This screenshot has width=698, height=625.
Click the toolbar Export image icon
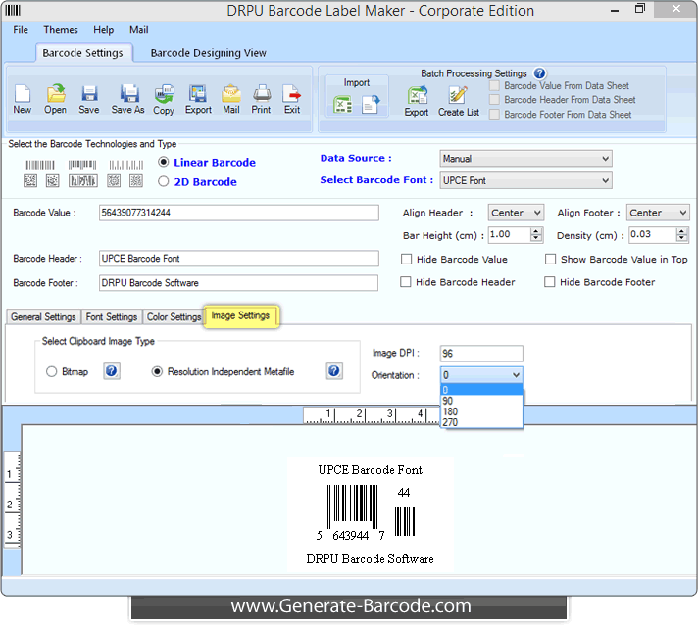198,94
